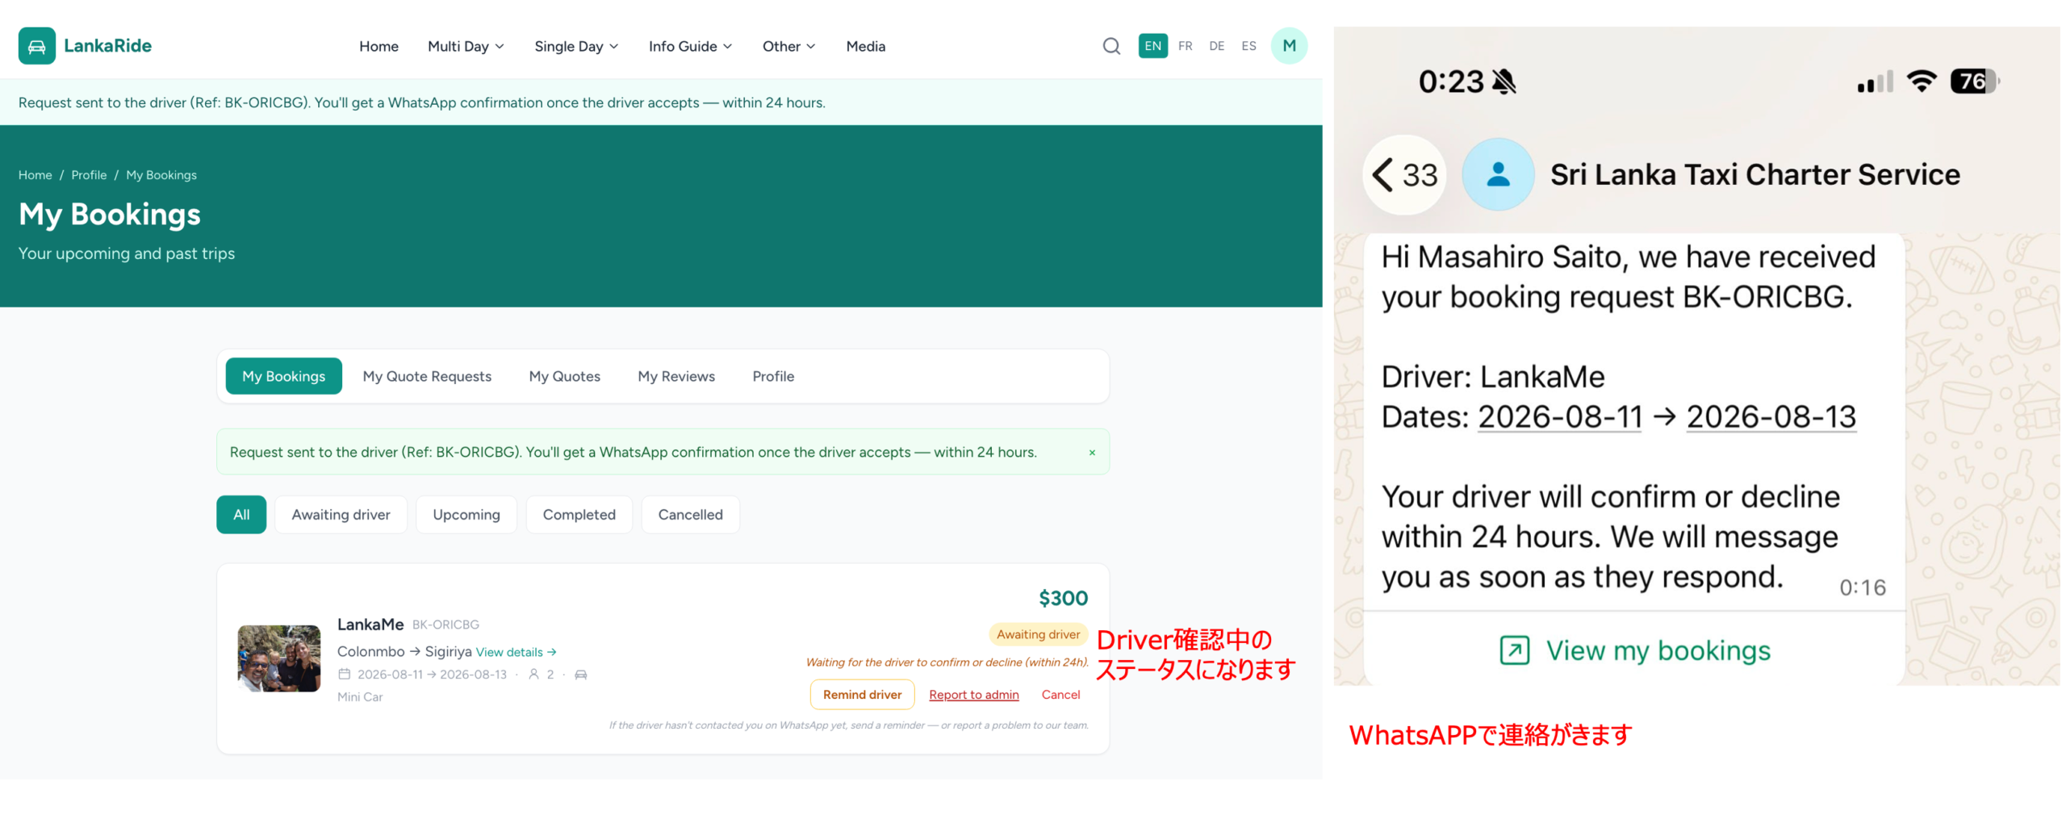The height and width of the screenshot is (815, 2066).
Task: Expand the Single Day menu
Action: point(576,47)
